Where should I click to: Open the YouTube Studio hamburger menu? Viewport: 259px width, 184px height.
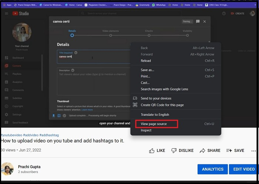tap(6, 14)
